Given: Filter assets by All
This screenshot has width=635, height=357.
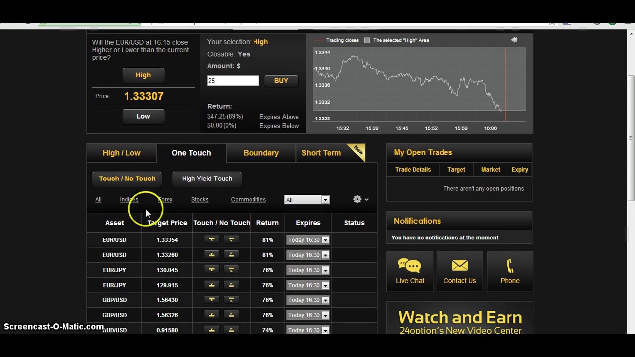Looking at the screenshot, I should click(98, 200).
